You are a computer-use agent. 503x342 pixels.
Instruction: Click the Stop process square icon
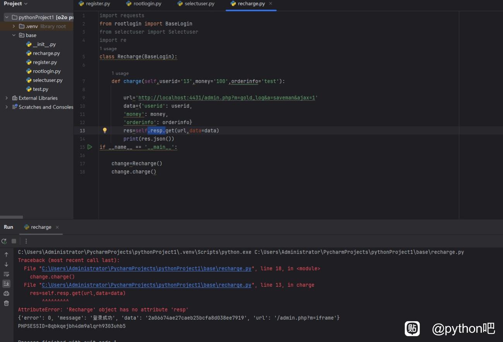pos(14,241)
